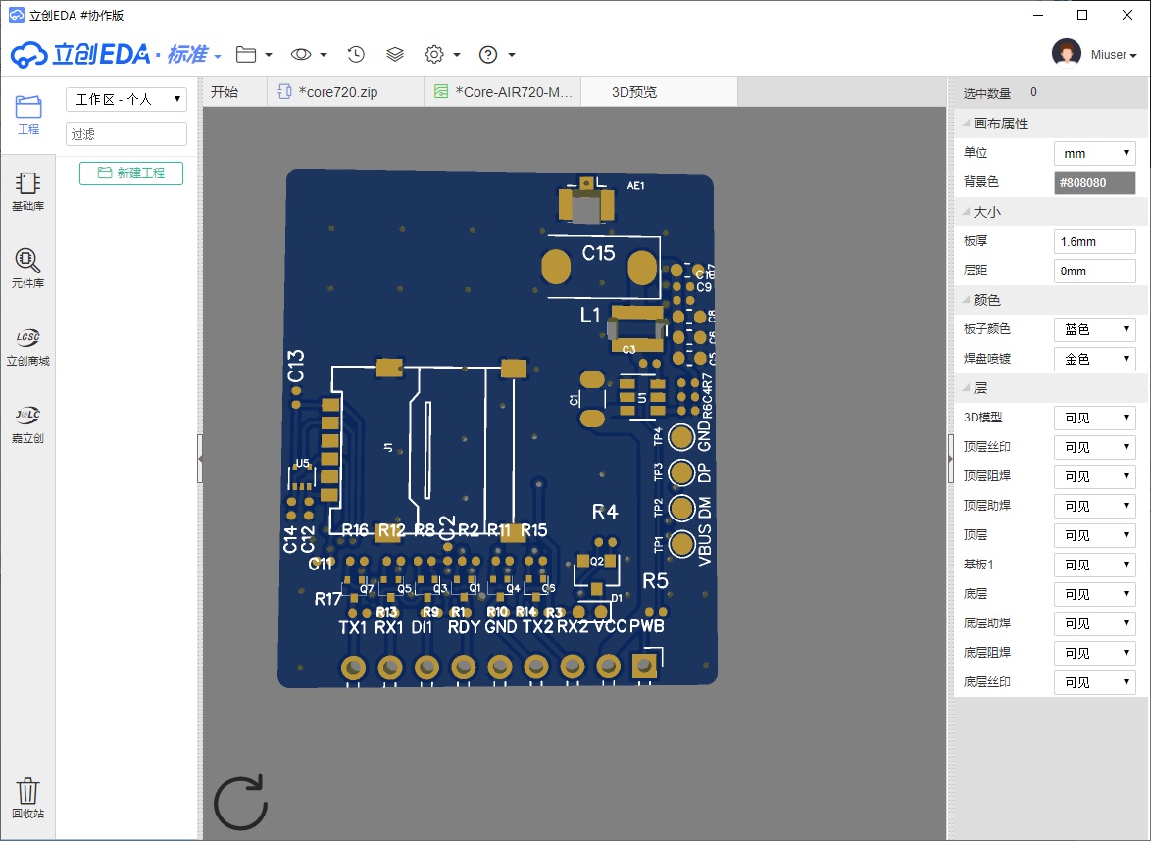Toggle 顶层丝印 visibility setting

pos(1094,447)
